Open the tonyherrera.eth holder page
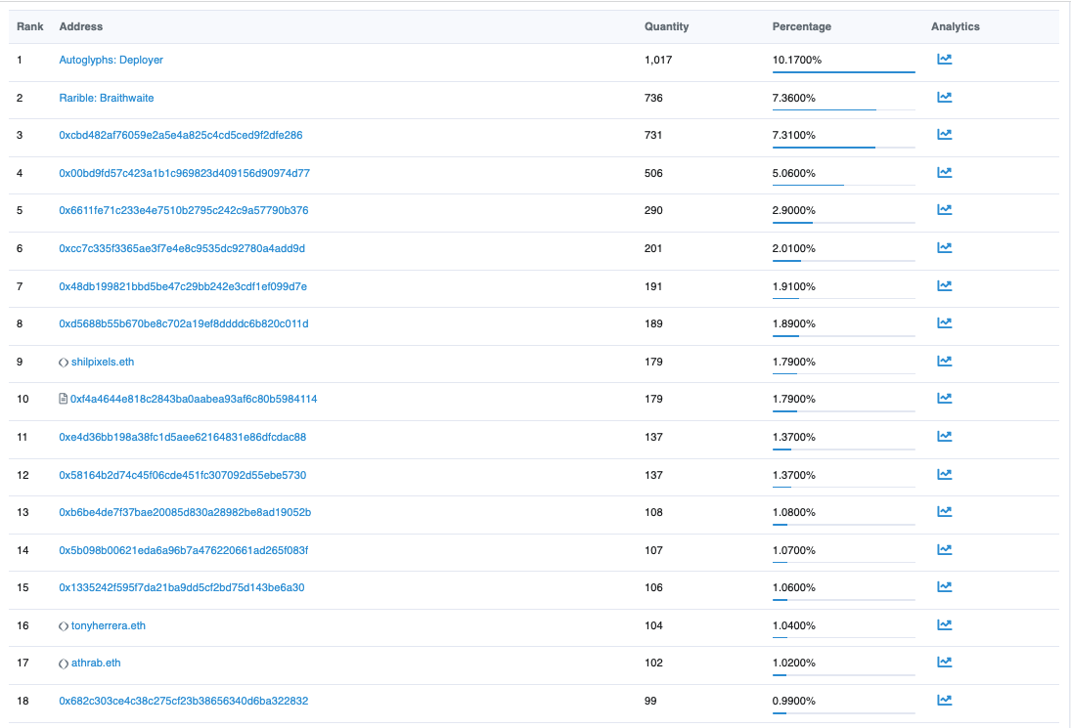Screen dimensions: 1071x728 (x=108, y=625)
